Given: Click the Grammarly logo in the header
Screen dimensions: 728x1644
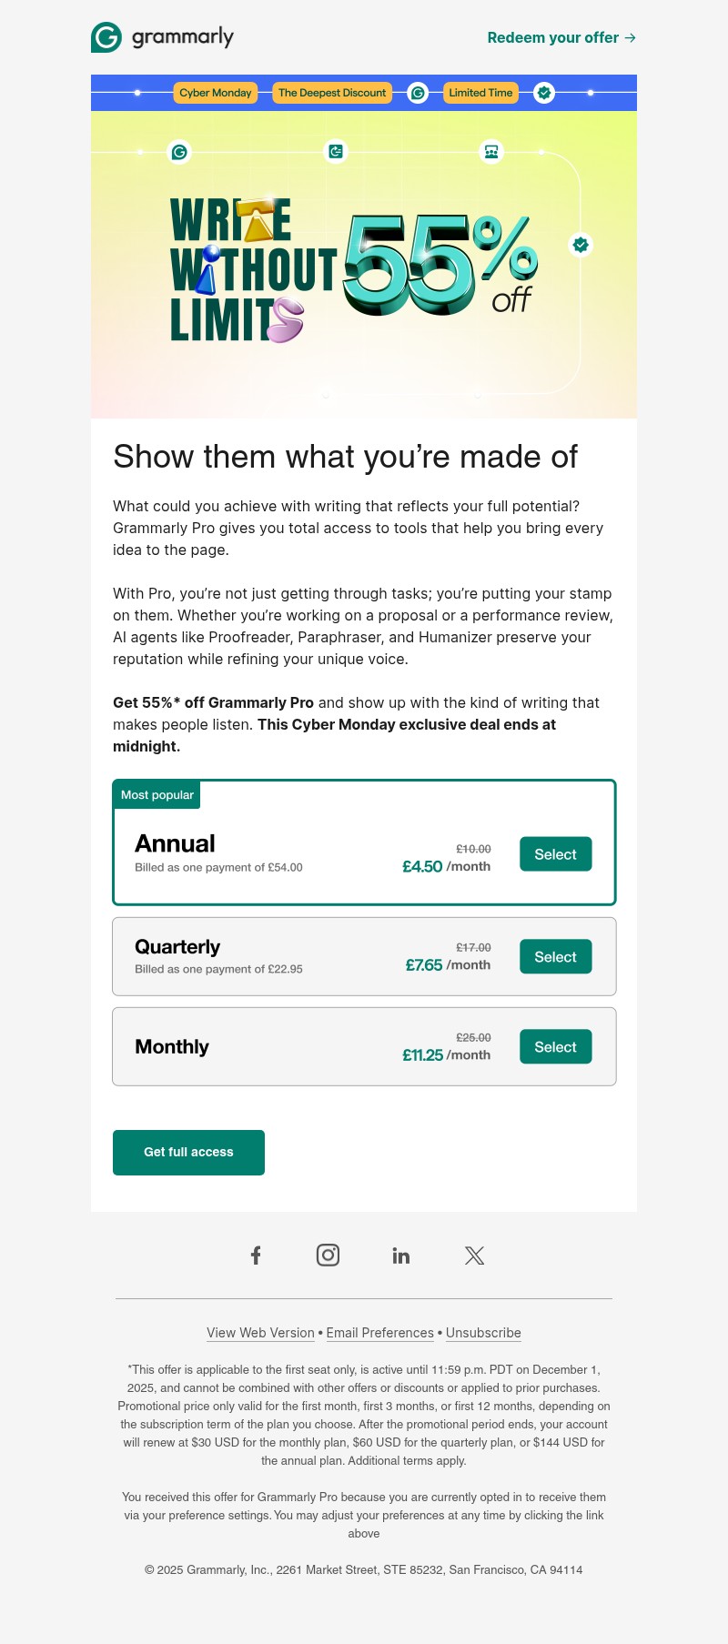Looking at the screenshot, I should click(x=162, y=37).
